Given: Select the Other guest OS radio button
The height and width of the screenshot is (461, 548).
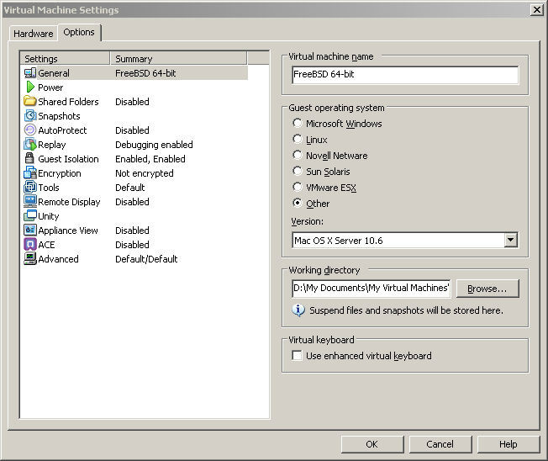Looking at the screenshot, I should click(x=297, y=203).
